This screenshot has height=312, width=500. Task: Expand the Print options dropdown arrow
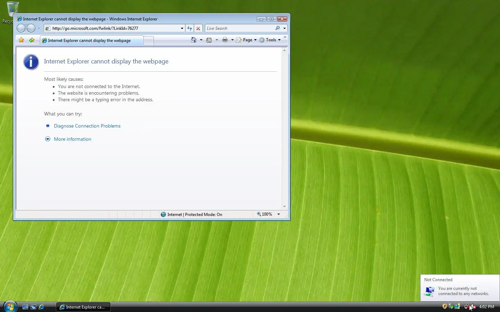[232, 40]
